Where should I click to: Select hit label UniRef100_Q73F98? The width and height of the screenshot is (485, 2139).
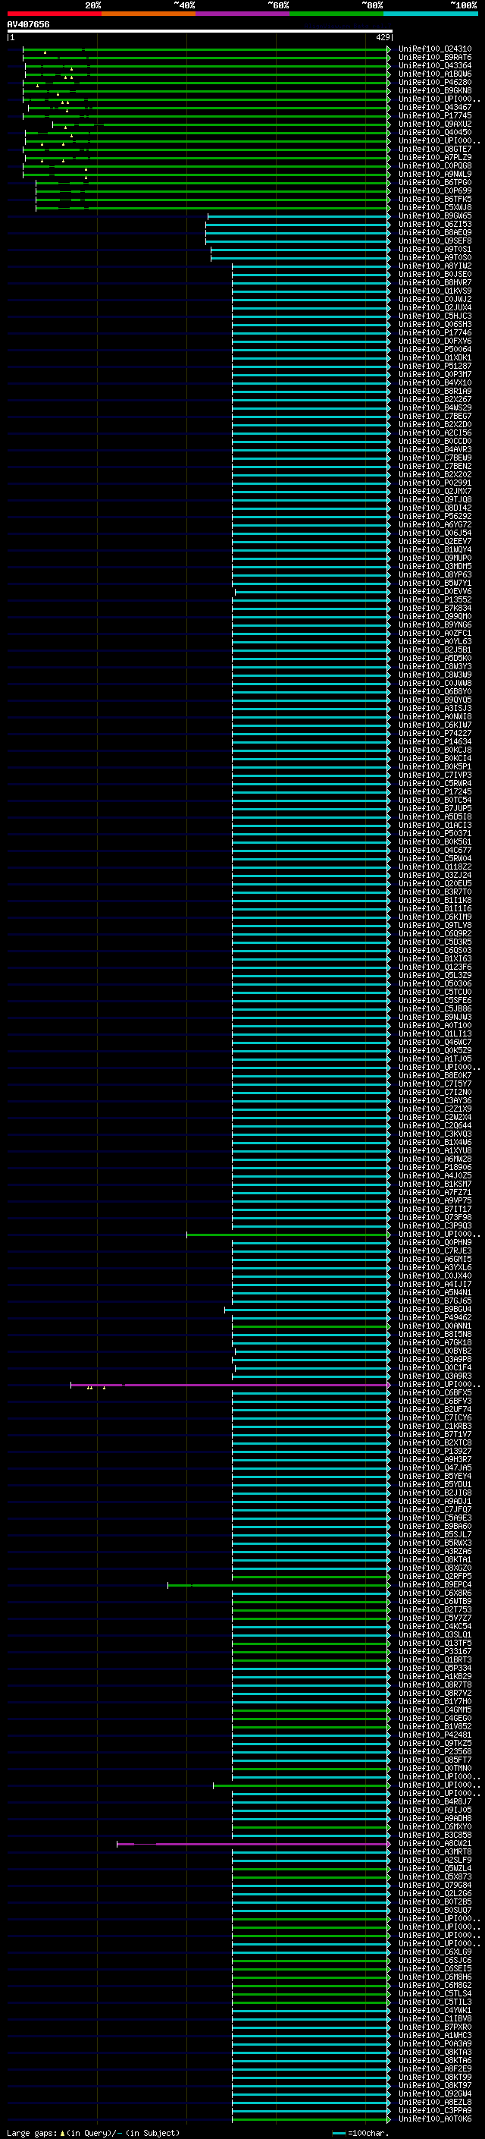(435, 1217)
